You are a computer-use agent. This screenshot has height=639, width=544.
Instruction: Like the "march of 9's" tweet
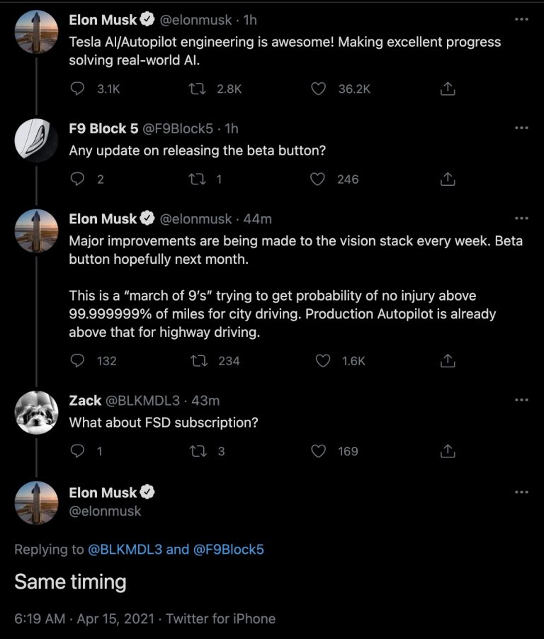pos(323,361)
